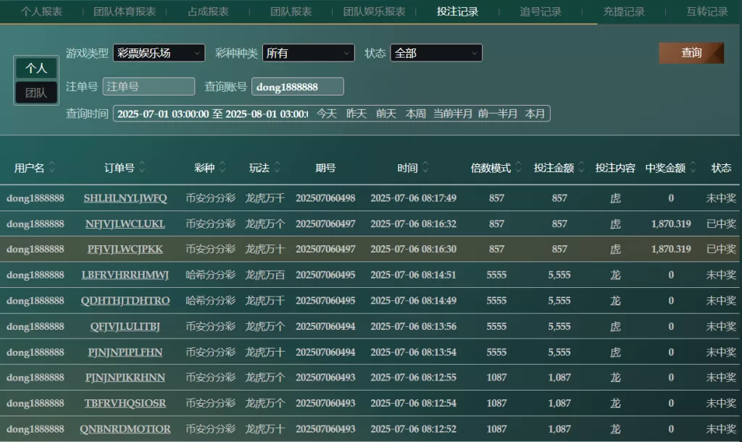This screenshot has height=442, width=742.
Task: Open order NFJVJLWCLUKL link
Action: [x=125, y=224]
